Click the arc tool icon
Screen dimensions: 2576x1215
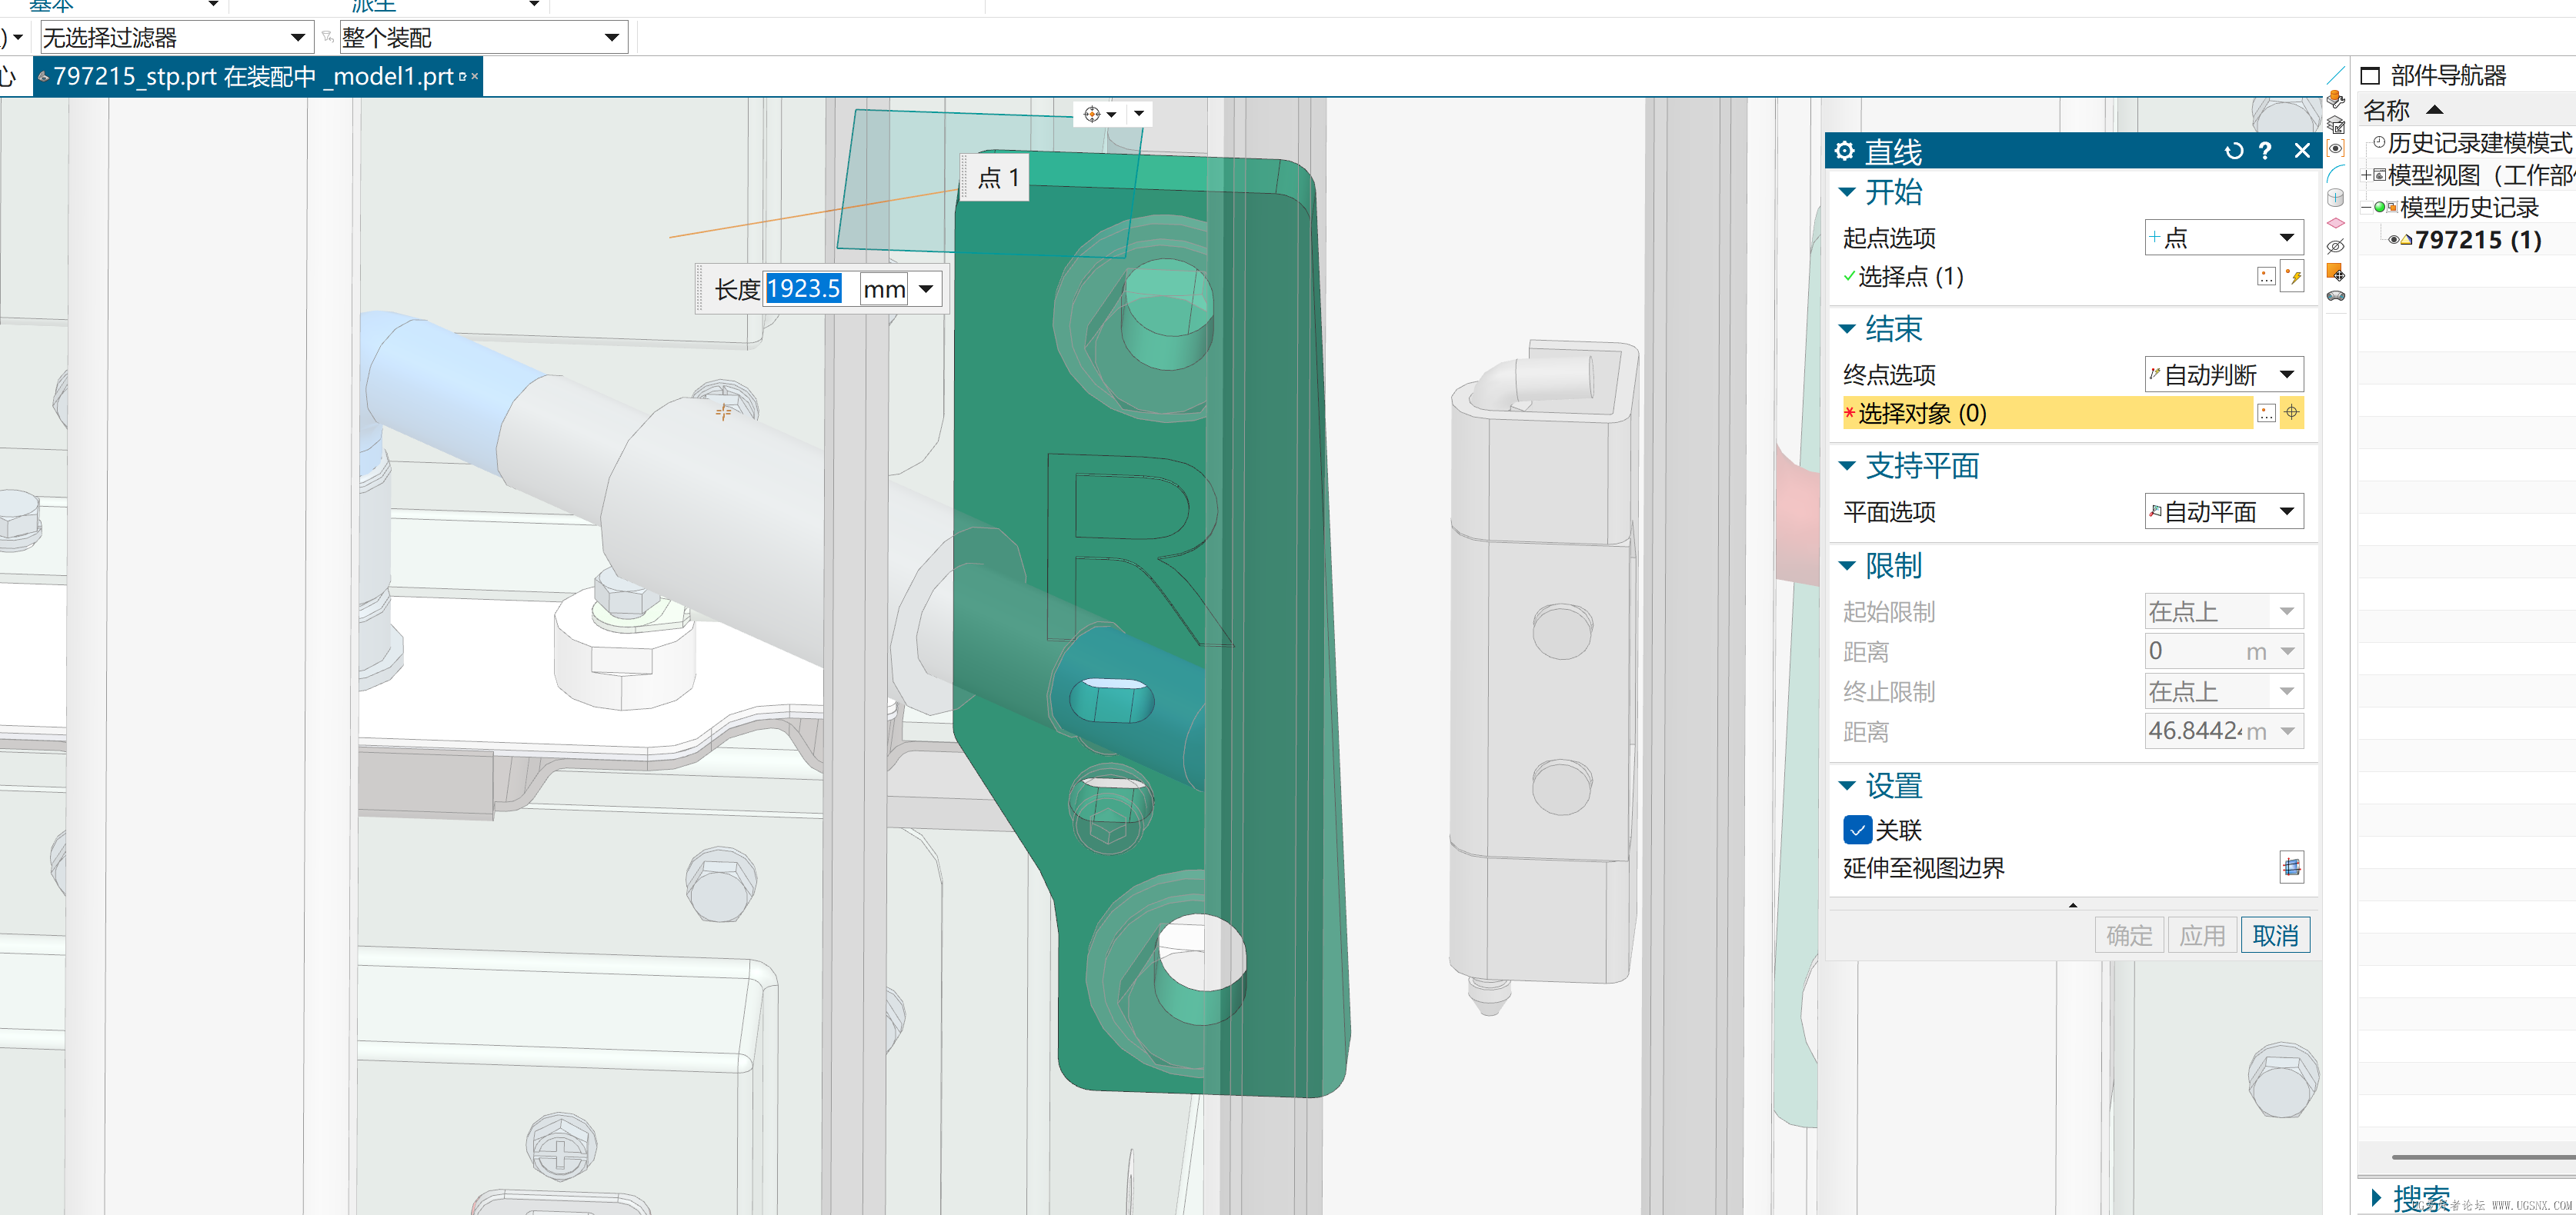(x=2336, y=173)
